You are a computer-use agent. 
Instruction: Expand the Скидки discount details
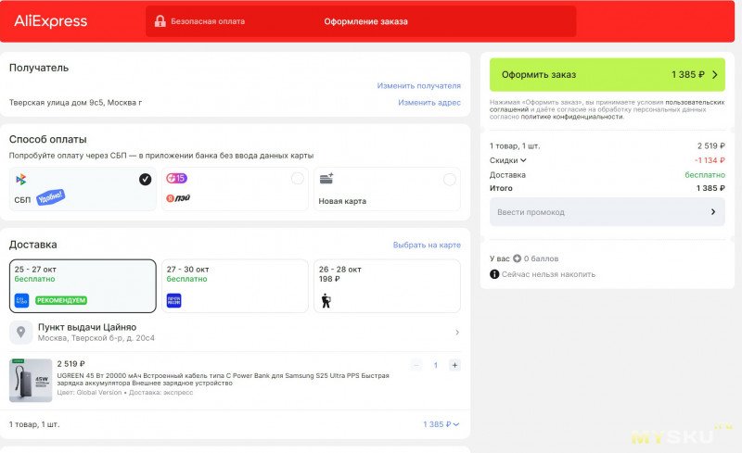tap(508, 160)
